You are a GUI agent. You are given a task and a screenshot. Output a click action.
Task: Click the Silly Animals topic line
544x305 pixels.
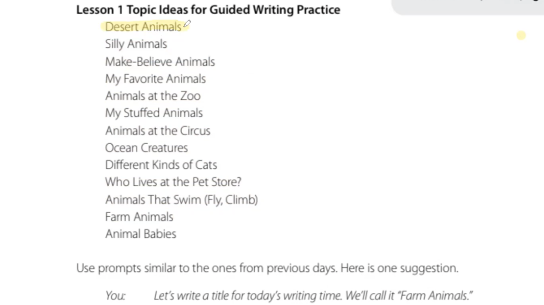(136, 44)
